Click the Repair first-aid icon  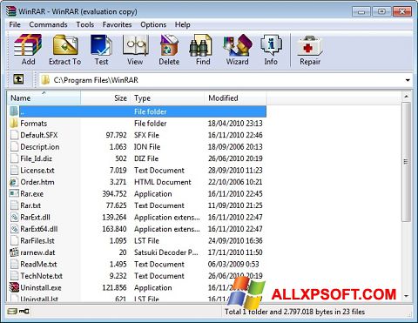tap(310, 45)
